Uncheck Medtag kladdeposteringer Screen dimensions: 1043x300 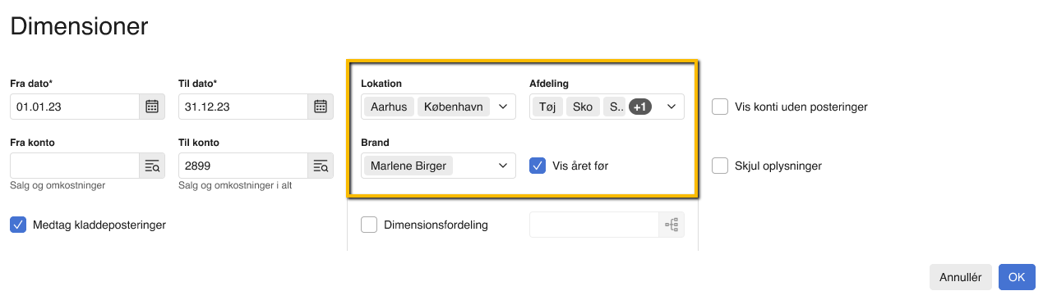click(x=18, y=225)
